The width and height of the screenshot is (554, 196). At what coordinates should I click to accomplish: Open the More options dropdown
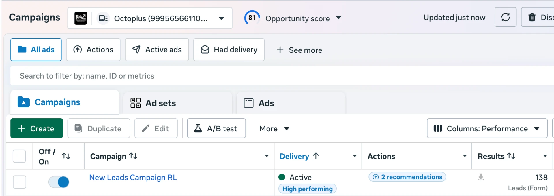coord(274,129)
